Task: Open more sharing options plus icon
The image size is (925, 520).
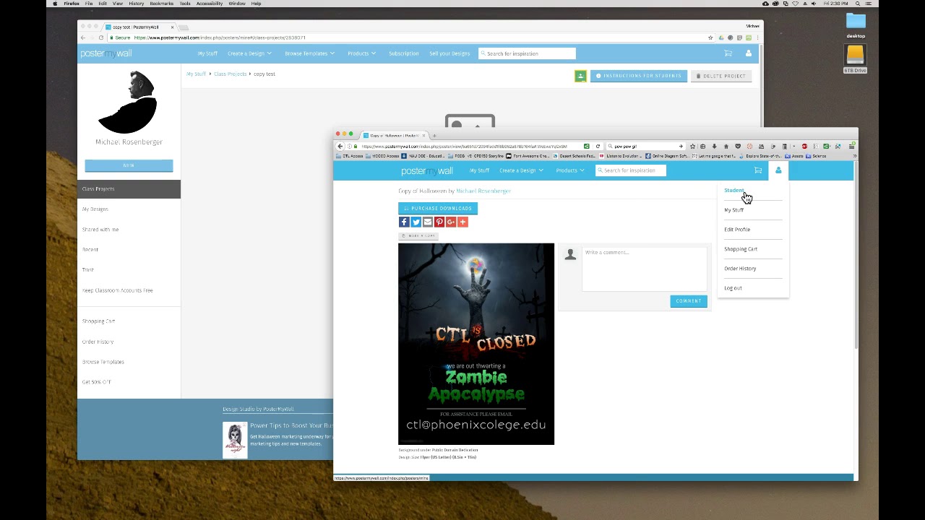Action: pos(462,222)
